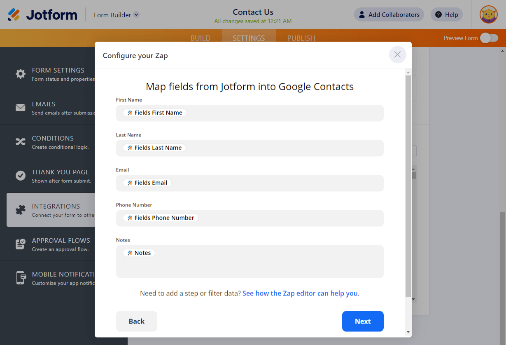Click the Next button
Viewport: 506px width, 345px height.
pyautogui.click(x=363, y=321)
